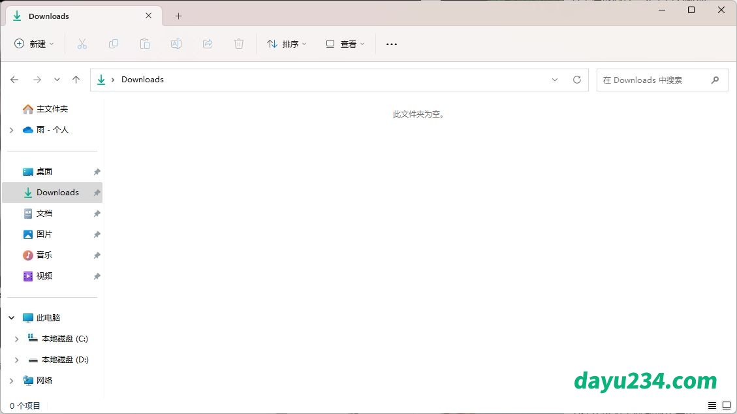Go up one directory level
Image resolution: width=737 pixels, height=414 pixels.
point(76,80)
